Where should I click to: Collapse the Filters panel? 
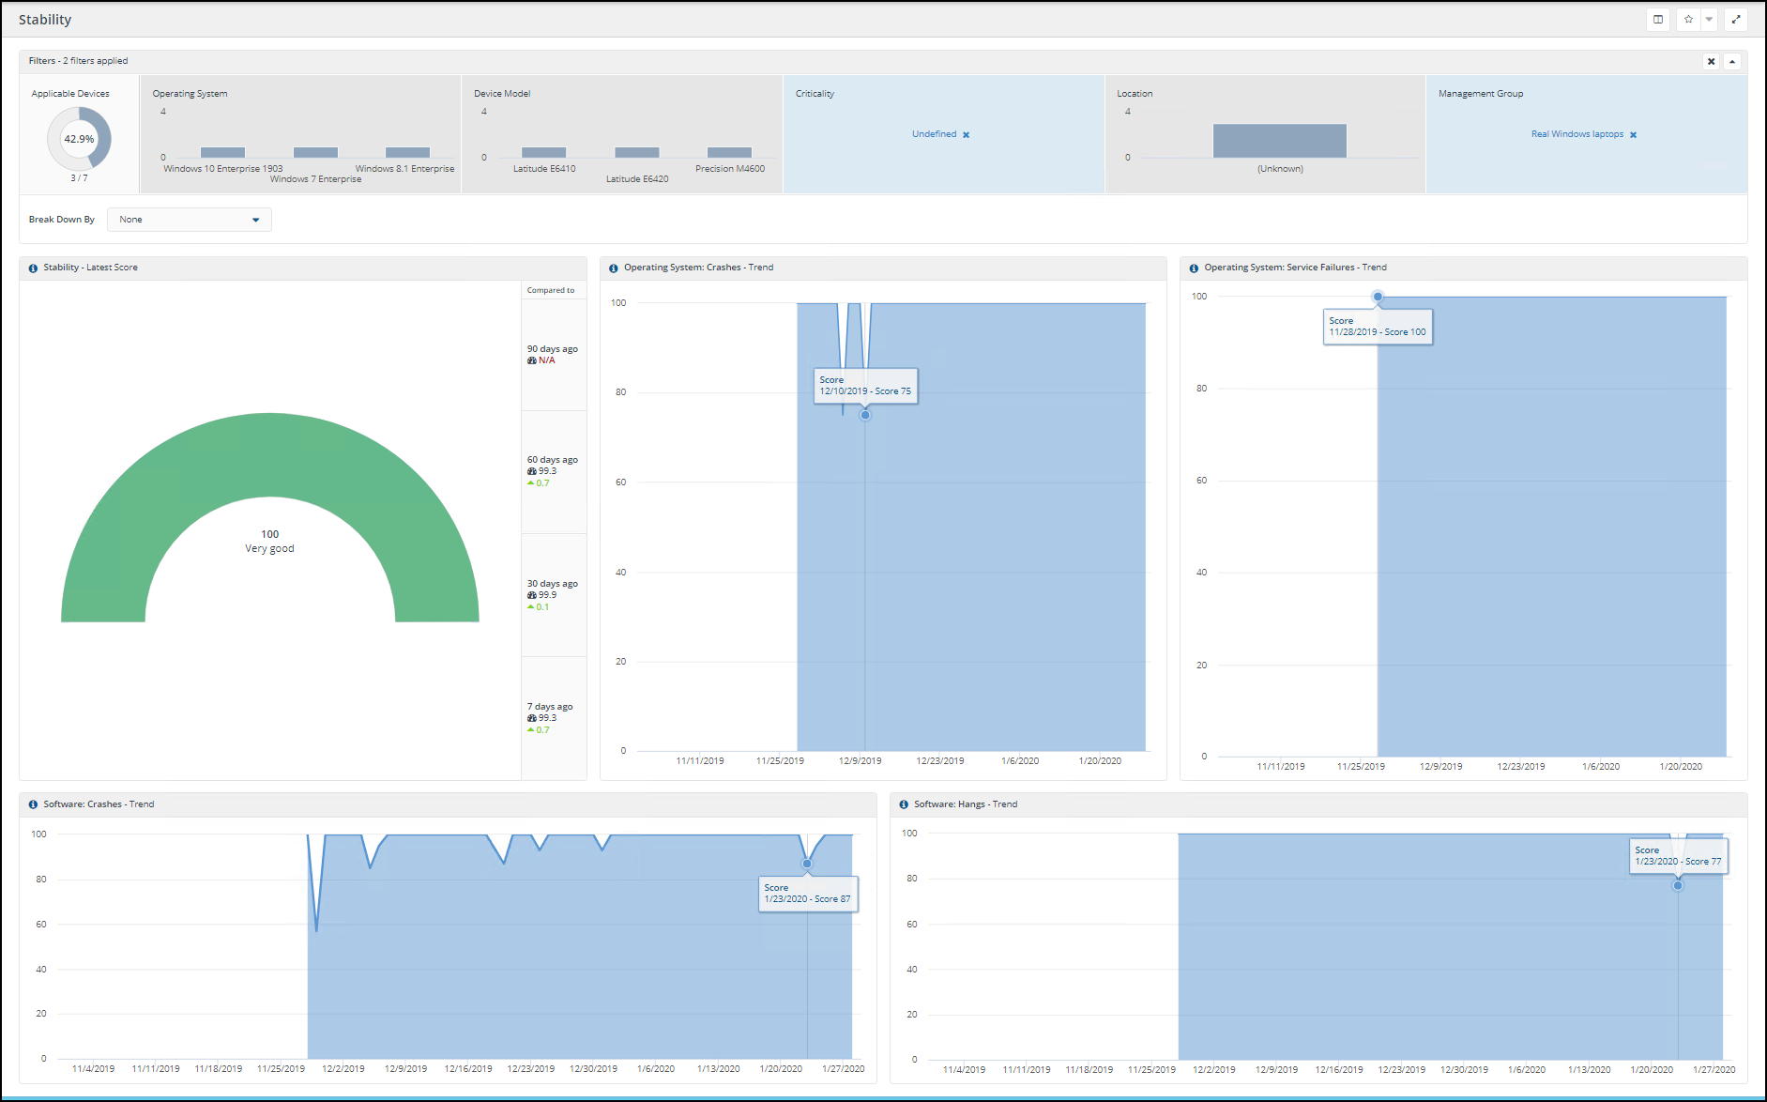[1732, 61]
